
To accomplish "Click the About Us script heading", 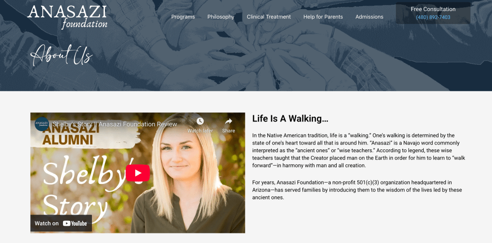I will pos(62,56).
